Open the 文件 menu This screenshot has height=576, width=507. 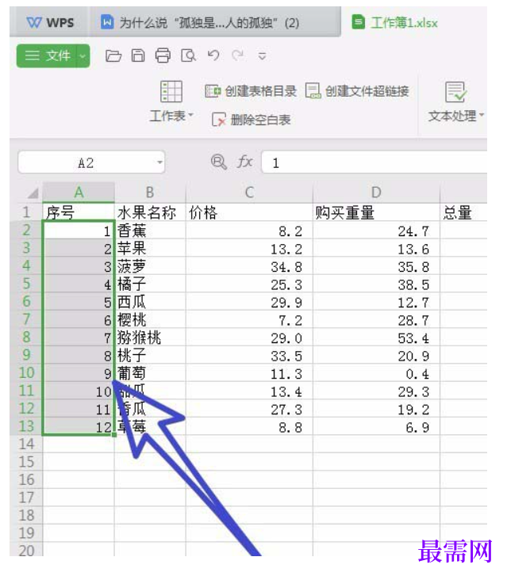click(x=47, y=55)
